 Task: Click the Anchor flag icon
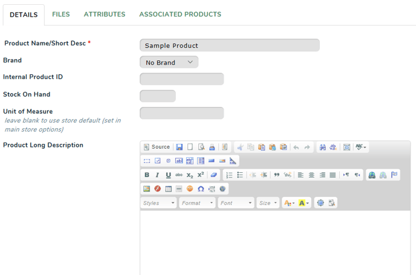tap(394, 175)
